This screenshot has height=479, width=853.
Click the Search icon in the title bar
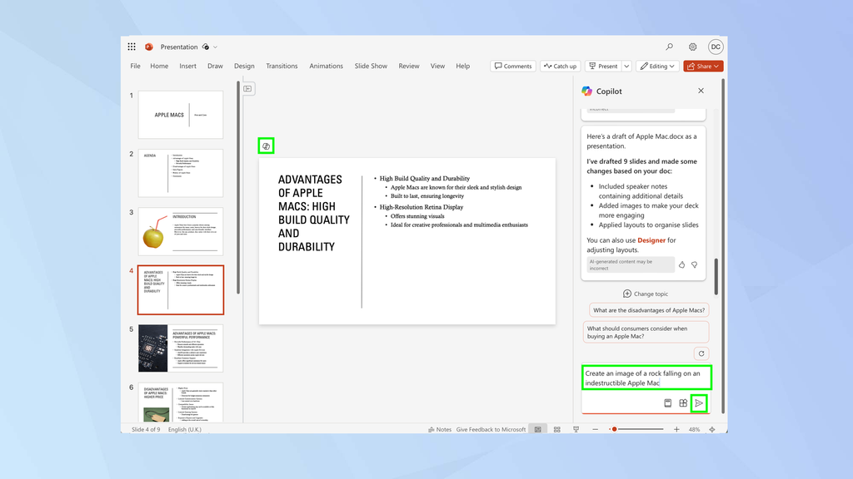tap(669, 47)
